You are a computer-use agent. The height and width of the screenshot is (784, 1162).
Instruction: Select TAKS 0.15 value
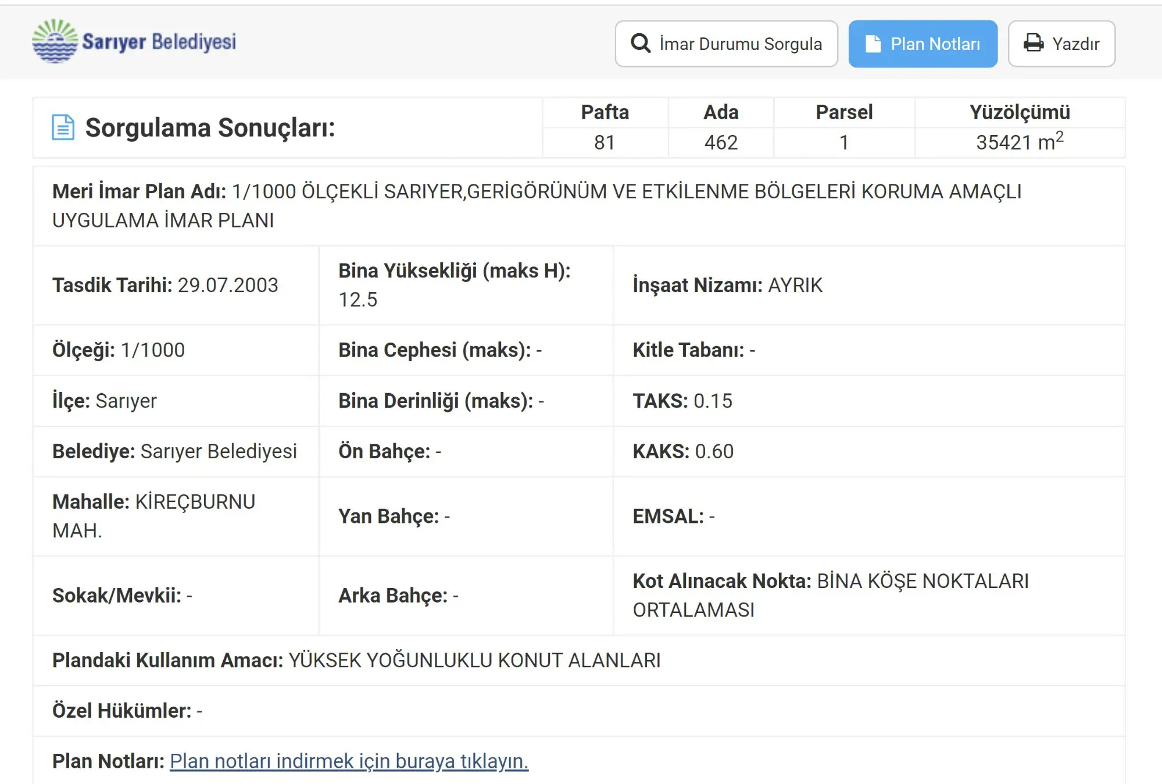[x=713, y=401]
